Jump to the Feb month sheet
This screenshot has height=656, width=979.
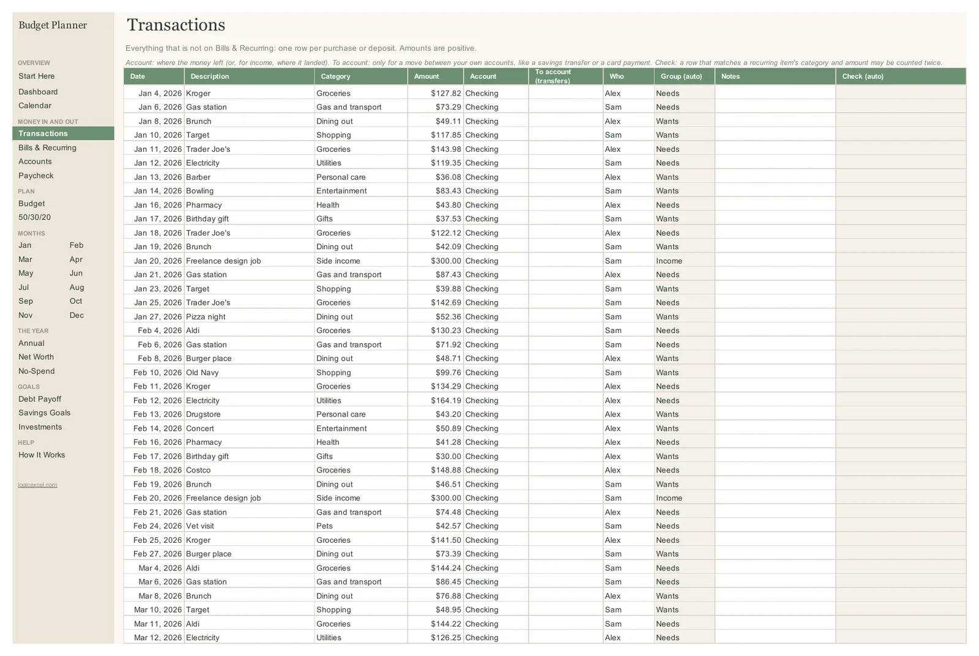76,245
